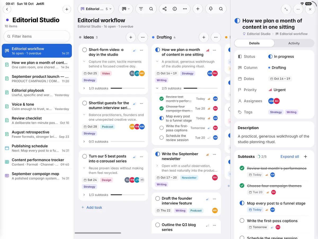The height and width of the screenshot is (239, 318).
Task: Toggle status of Outline the Q3 blog series
Action: click(158, 225)
